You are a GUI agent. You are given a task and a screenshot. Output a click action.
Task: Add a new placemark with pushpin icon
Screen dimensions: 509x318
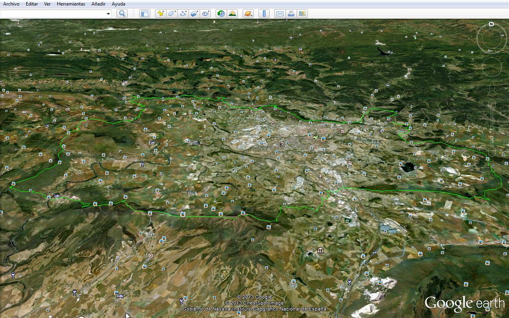pyautogui.click(x=161, y=14)
